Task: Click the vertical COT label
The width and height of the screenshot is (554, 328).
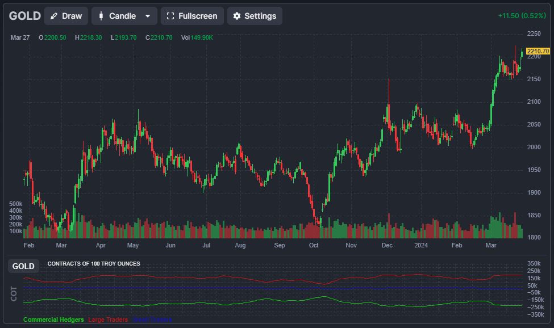Action: (14, 293)
